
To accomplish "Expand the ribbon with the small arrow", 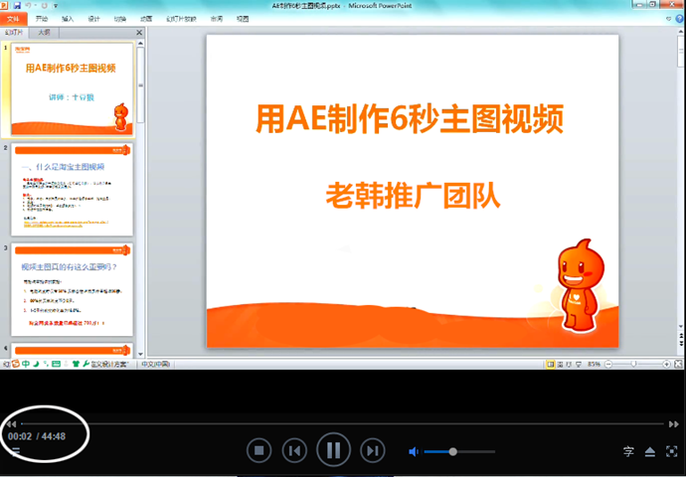I will pos(668,19).
